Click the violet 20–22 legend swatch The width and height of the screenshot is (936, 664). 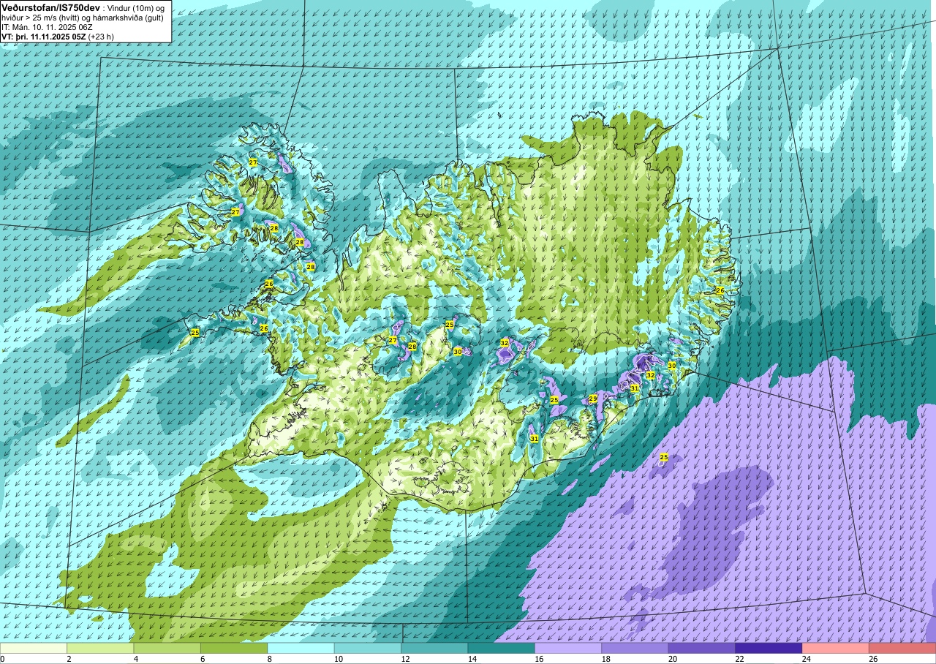702,648
